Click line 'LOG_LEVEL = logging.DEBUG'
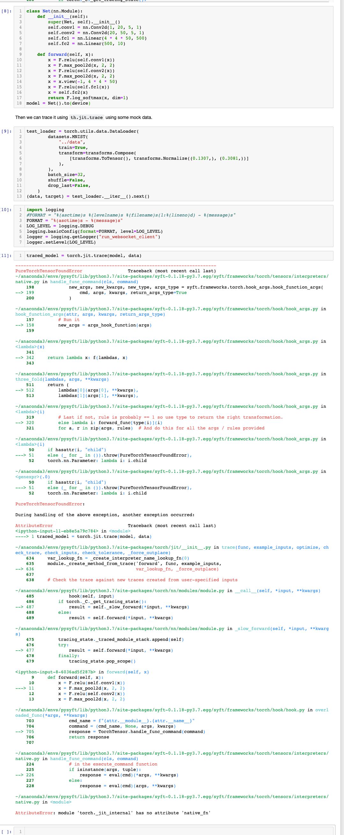 coord(60,226)
